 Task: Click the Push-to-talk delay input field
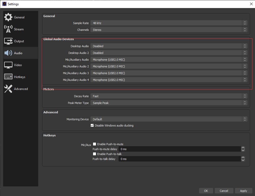[x=179, y=159]
